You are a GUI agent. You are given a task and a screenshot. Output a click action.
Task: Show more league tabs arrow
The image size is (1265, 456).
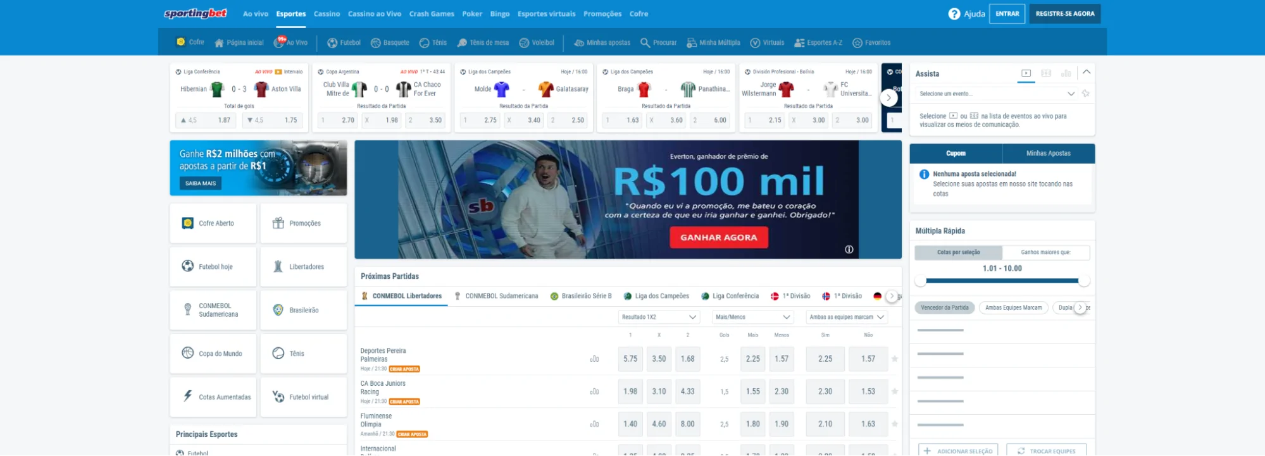click(892, 296)
